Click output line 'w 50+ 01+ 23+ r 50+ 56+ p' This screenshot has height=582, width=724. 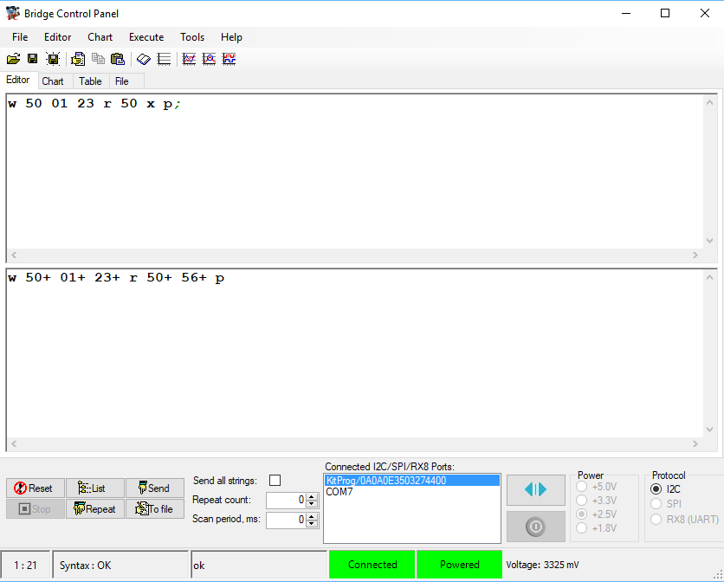click(x=116, y=278)
